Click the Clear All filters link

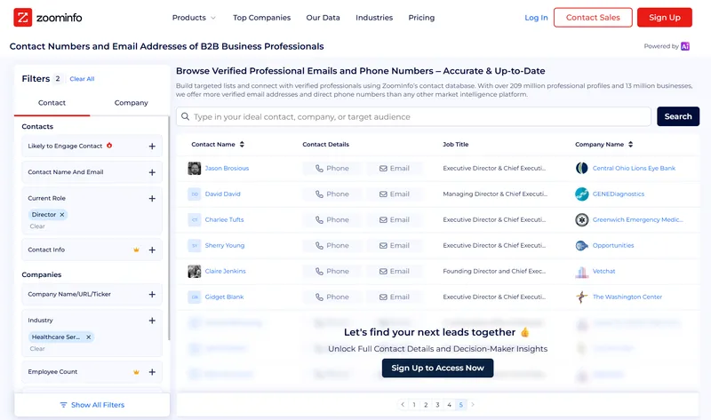pyautogui.click(x=82, y=79)
